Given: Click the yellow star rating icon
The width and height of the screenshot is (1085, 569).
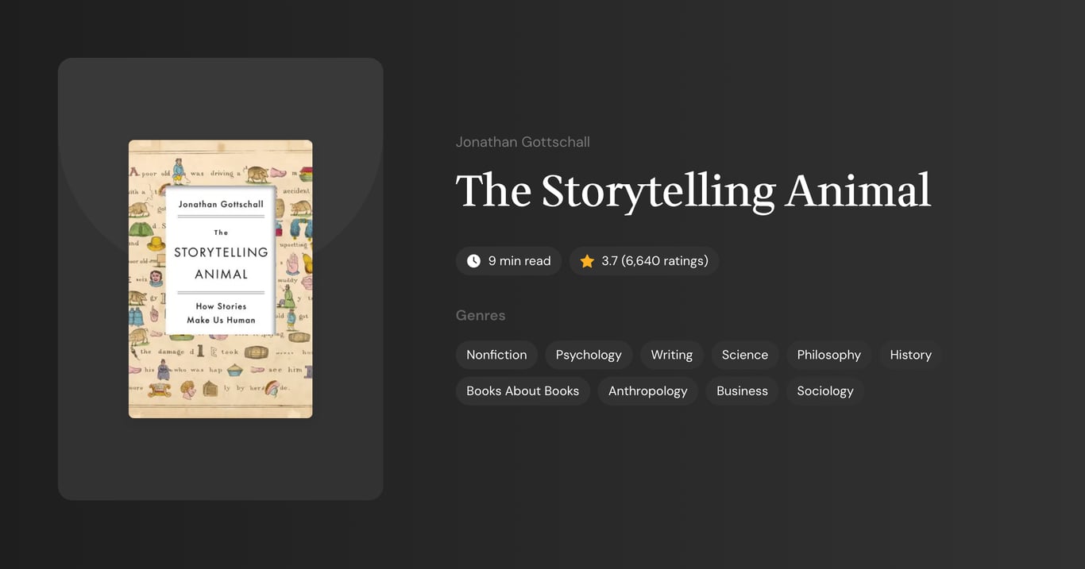Looking at the screenshot, I should coord(586,260).
